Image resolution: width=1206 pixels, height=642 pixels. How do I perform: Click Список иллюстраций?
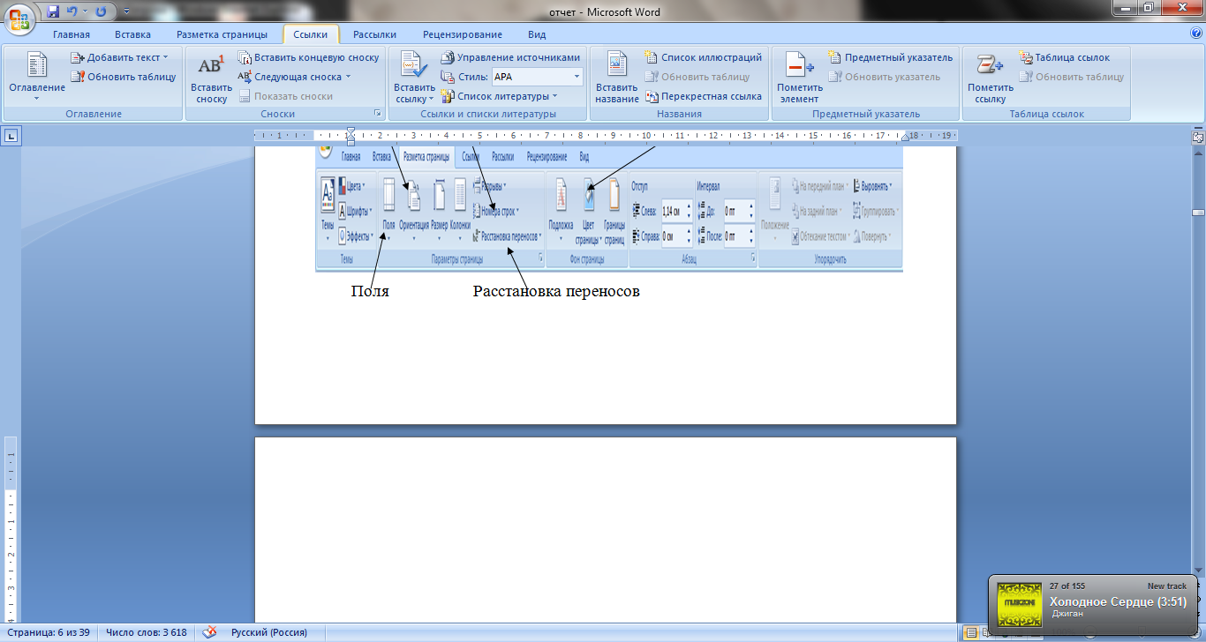[x=703, y=57]
